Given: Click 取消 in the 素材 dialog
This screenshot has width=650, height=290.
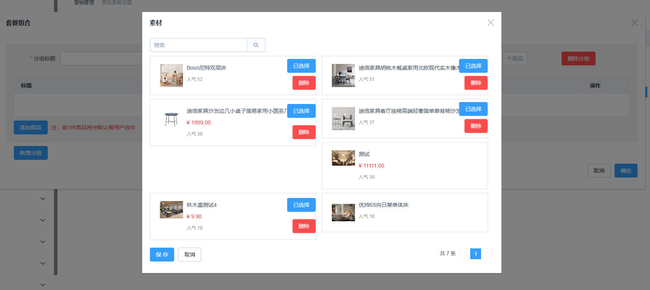Looking at the screenshot, I should 189,255.
